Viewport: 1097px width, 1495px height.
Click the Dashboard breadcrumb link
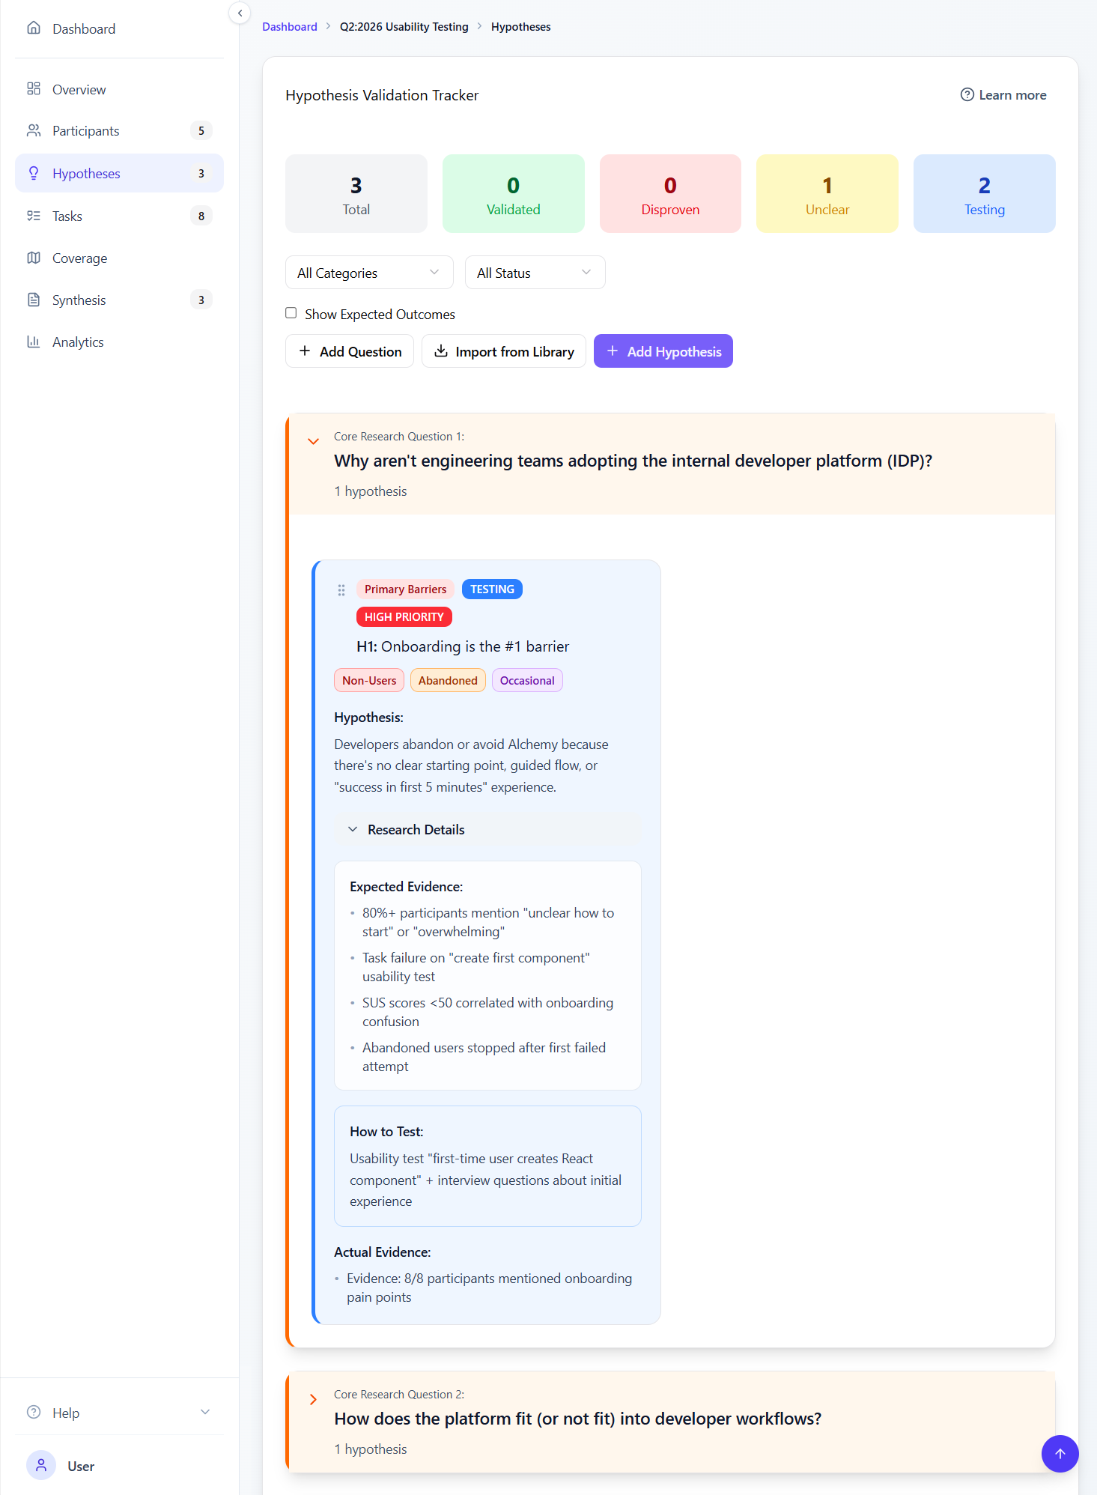point(290,27)
